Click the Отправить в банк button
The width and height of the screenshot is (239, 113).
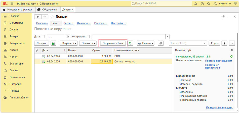(x=113, y=43)
